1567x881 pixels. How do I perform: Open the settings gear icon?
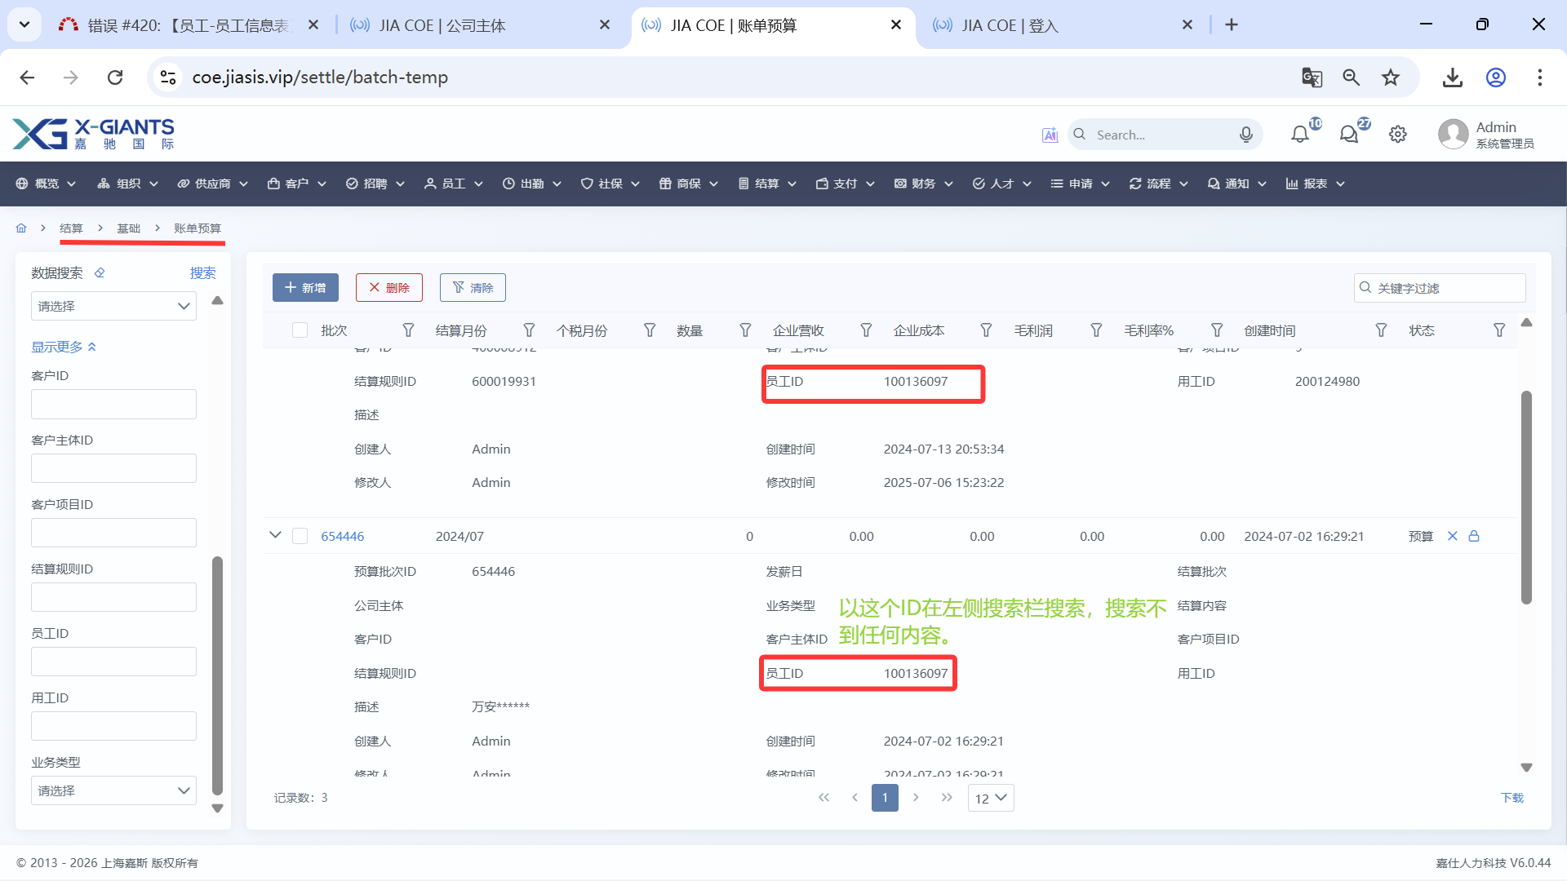1398,135
